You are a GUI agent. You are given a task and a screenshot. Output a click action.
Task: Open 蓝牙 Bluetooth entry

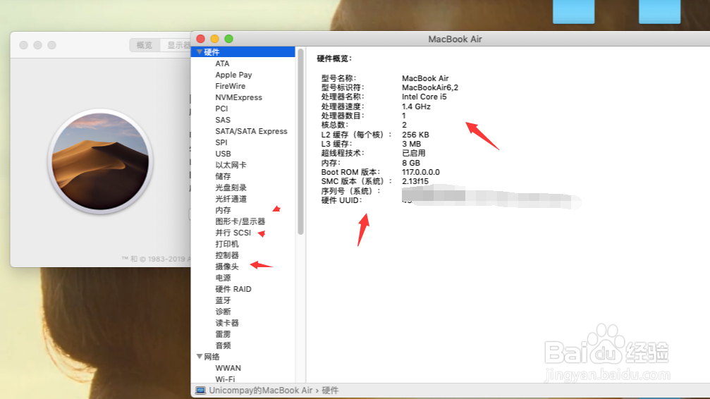[x=223, y=300]
